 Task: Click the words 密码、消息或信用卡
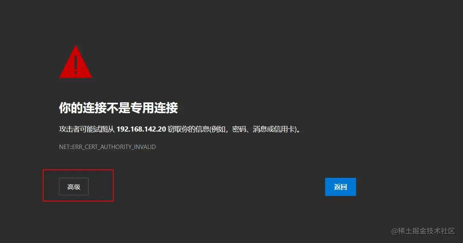pos(263,129)
